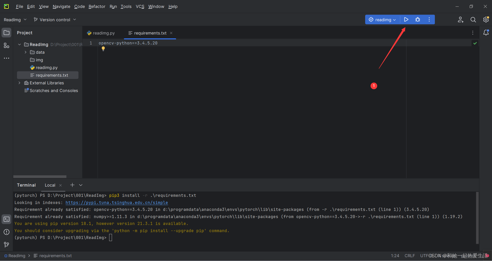Image resolution: width=492 pixels, height=261 pixels.
Task: Expand the data folder
Action: 26,52
